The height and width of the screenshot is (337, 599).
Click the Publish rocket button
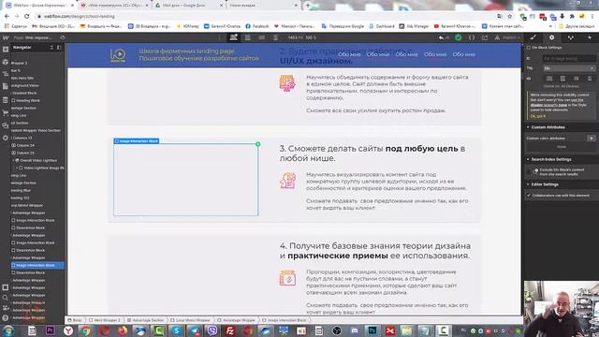[x=507, y=37]
